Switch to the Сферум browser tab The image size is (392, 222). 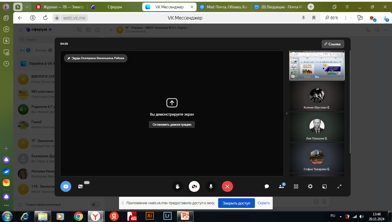tap(114, 7)
